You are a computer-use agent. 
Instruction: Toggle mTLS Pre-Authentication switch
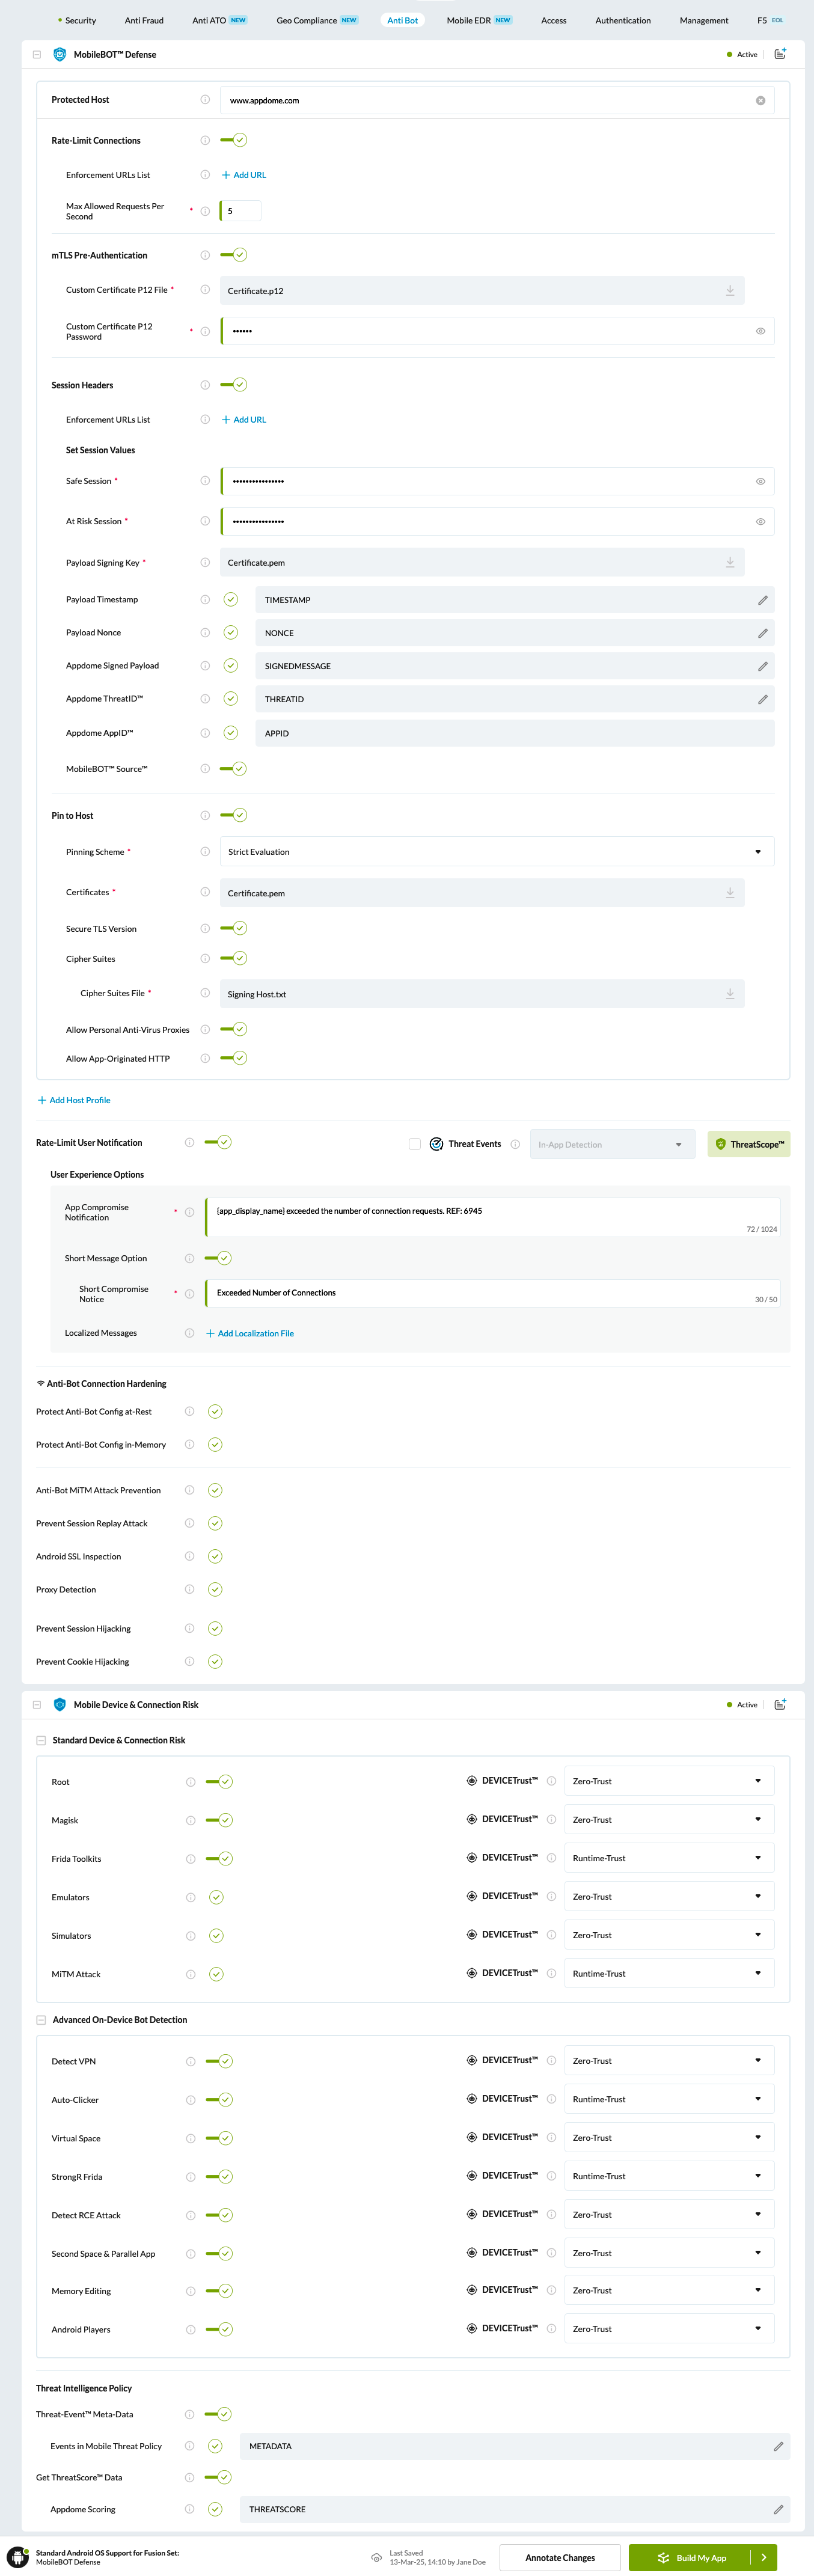(234, 256)
